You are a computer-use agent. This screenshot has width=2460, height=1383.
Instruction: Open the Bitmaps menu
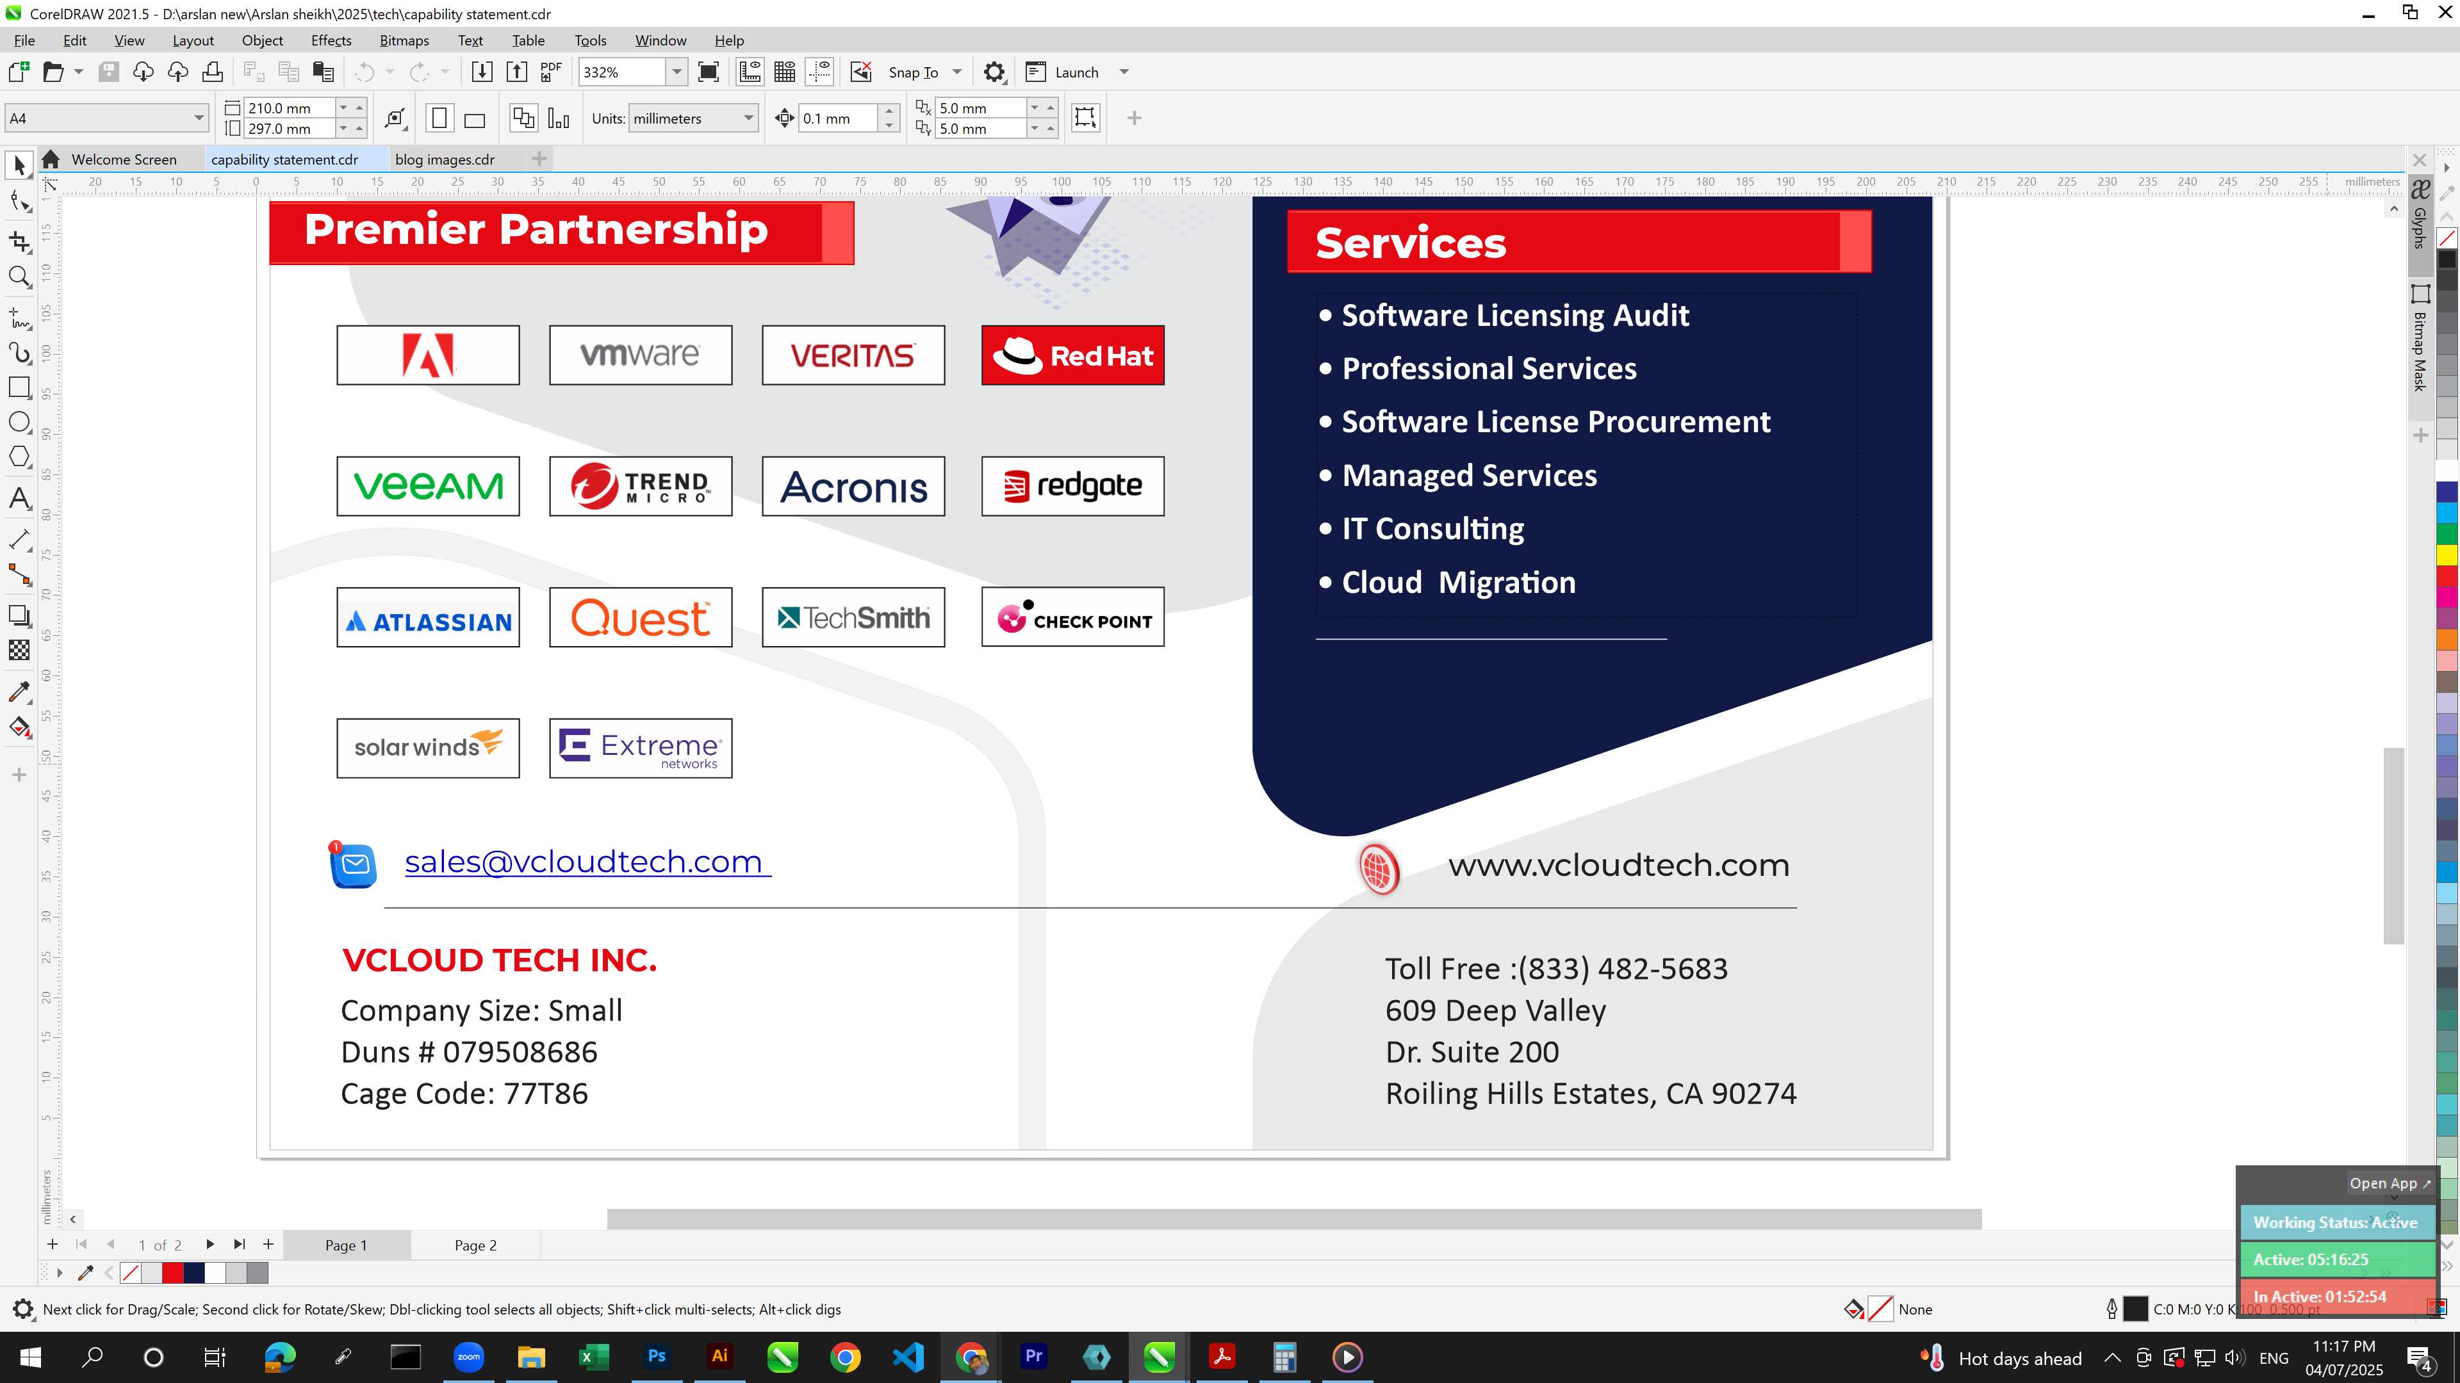404,40
